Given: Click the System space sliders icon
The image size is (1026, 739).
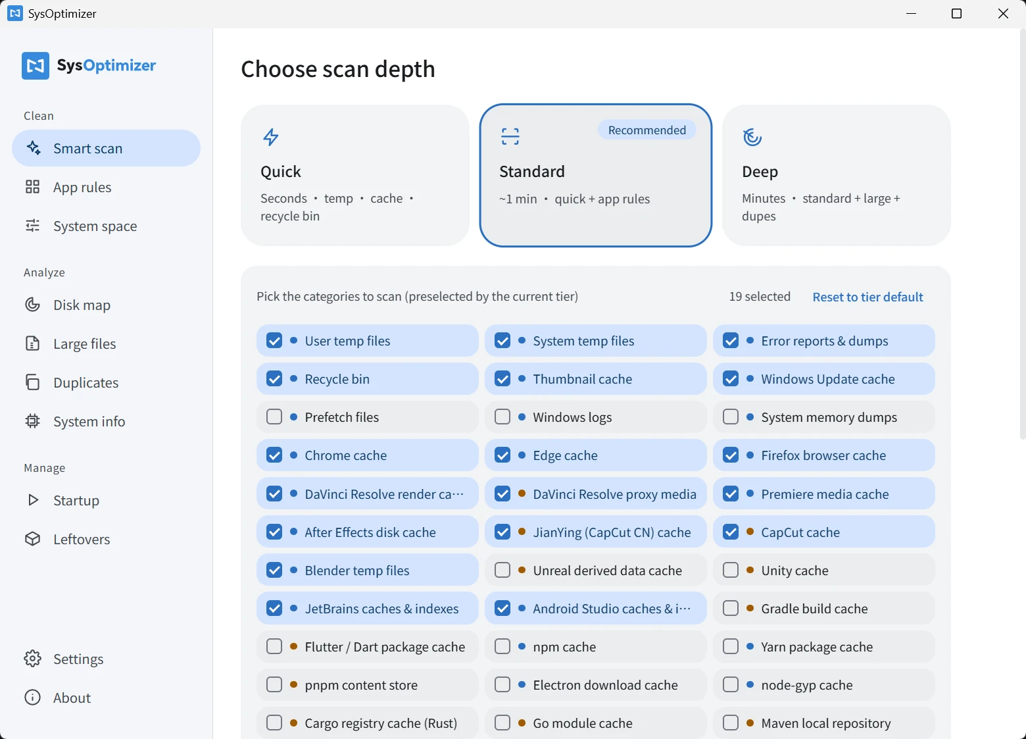Looking at the screenshot, I should (x=32, y=226).
